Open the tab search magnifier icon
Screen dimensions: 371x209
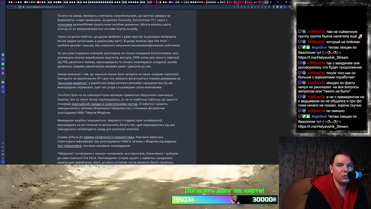[278, 2]
